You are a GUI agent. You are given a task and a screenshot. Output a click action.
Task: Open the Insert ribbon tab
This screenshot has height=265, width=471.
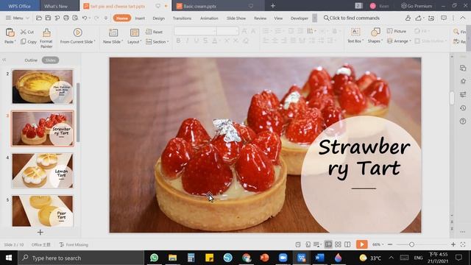140,18
